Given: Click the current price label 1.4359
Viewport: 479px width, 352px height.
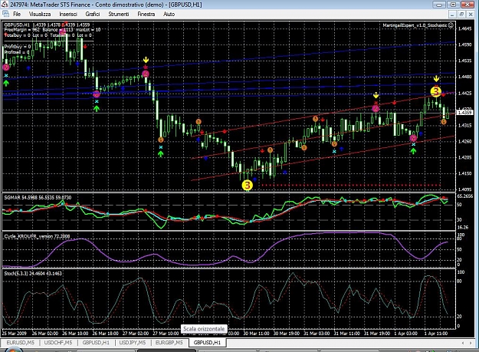Looking at the screenshot, I should [x=464, y=113].
